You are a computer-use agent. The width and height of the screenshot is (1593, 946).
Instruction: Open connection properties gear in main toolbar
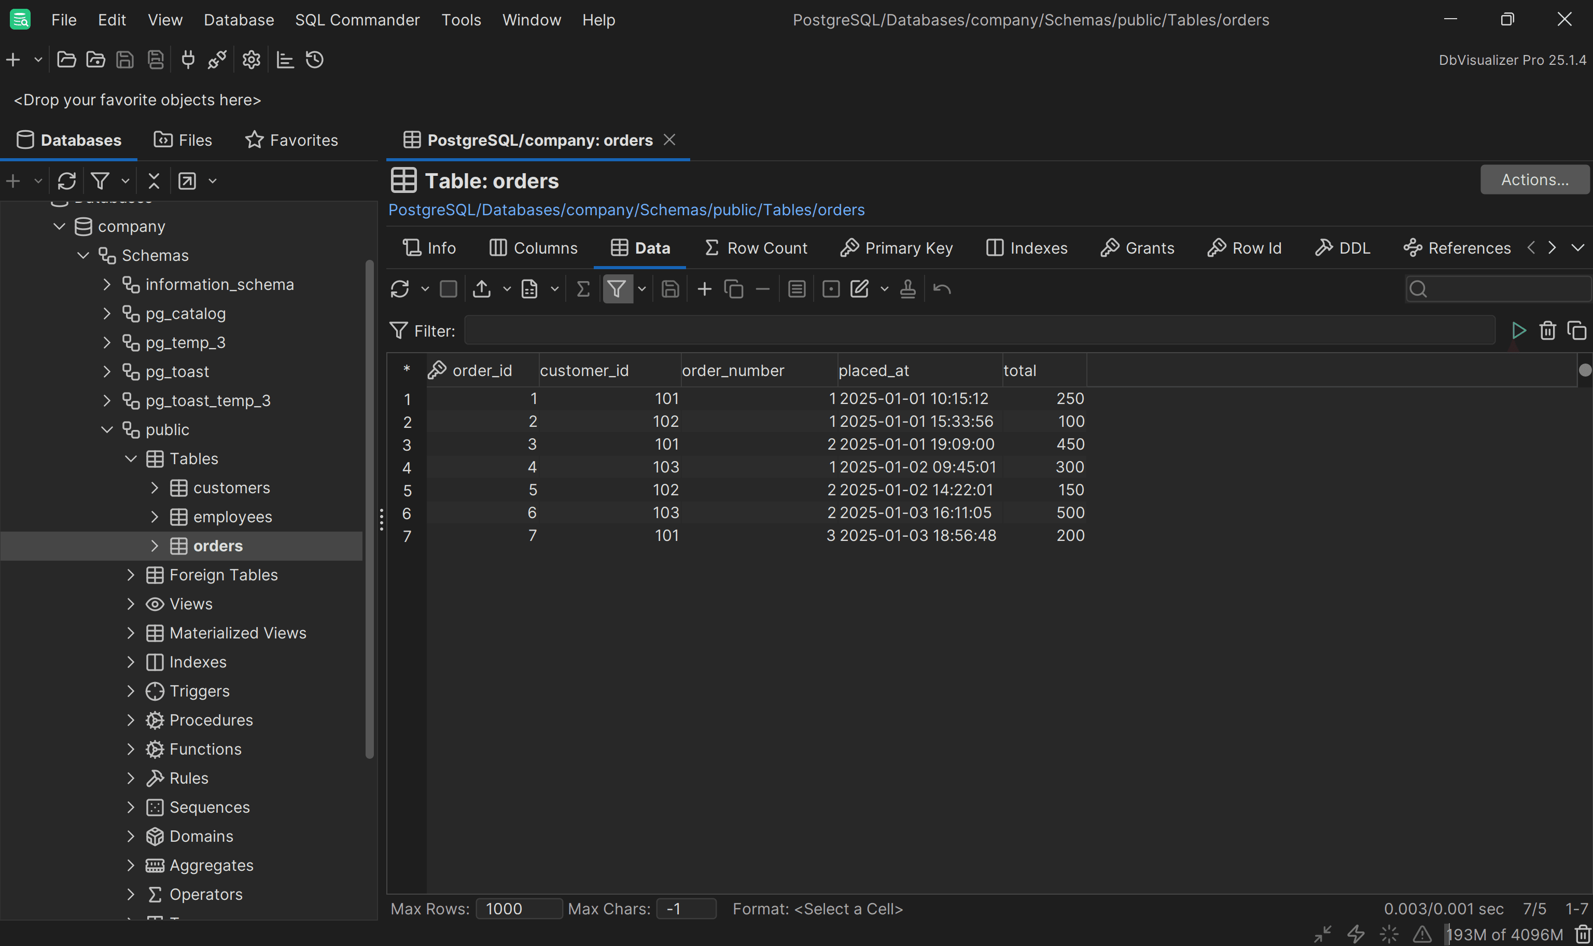251,60
